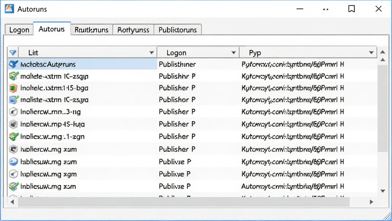Select the lnpliesc.w.rng:.1-zgn entry name
Viewport: 392px width, 221px height.
(x=52, y=137)
